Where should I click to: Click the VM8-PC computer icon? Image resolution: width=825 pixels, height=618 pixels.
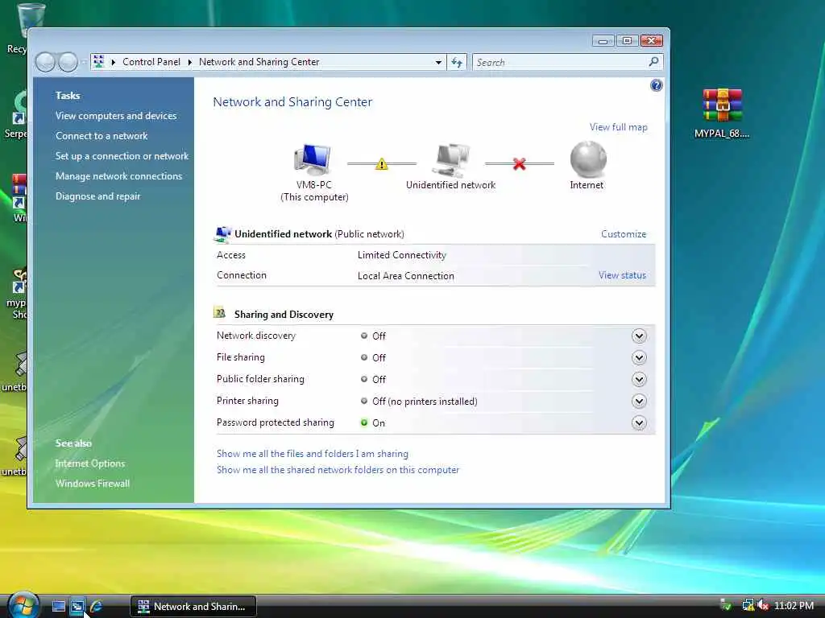click(313, 160)
